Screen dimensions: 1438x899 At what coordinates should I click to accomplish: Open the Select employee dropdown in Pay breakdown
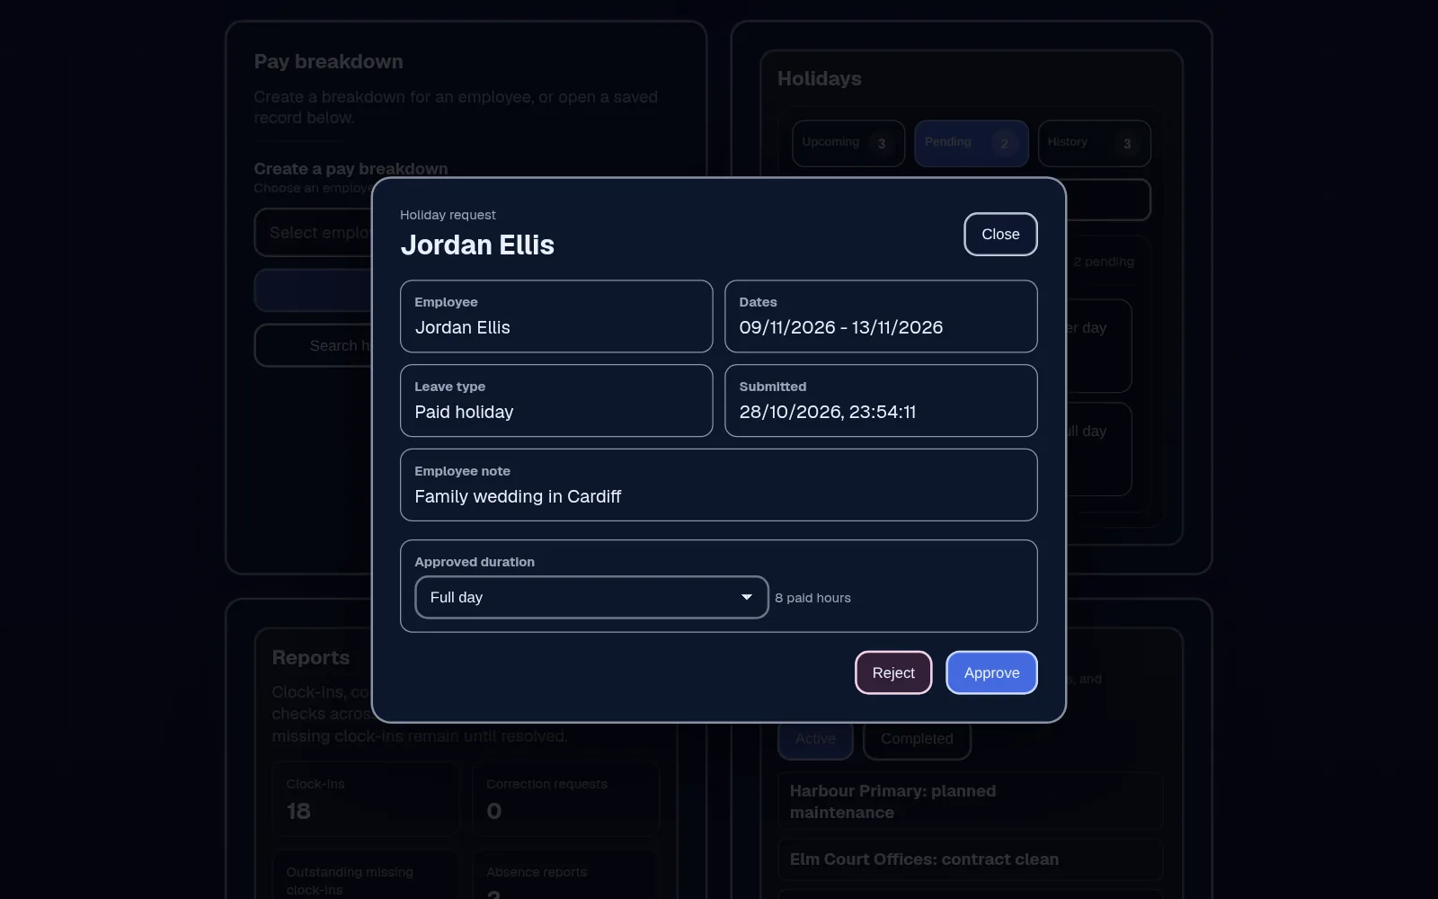[313, 233]
